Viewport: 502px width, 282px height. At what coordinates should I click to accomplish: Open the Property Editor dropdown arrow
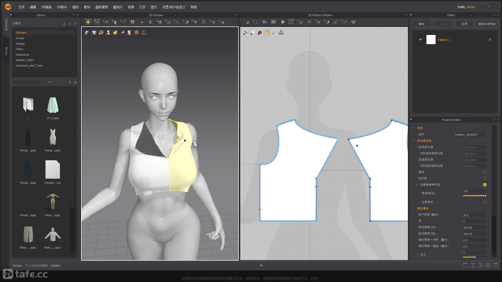click(x=471, y=120)
